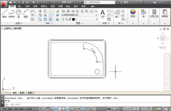171x111 pixels.
Task: Click the Text (文字) tool
Action: [103, 14]
